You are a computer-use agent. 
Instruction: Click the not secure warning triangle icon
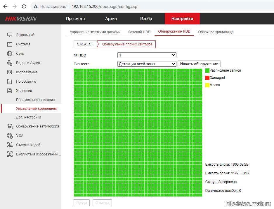(x=36, y=6)
